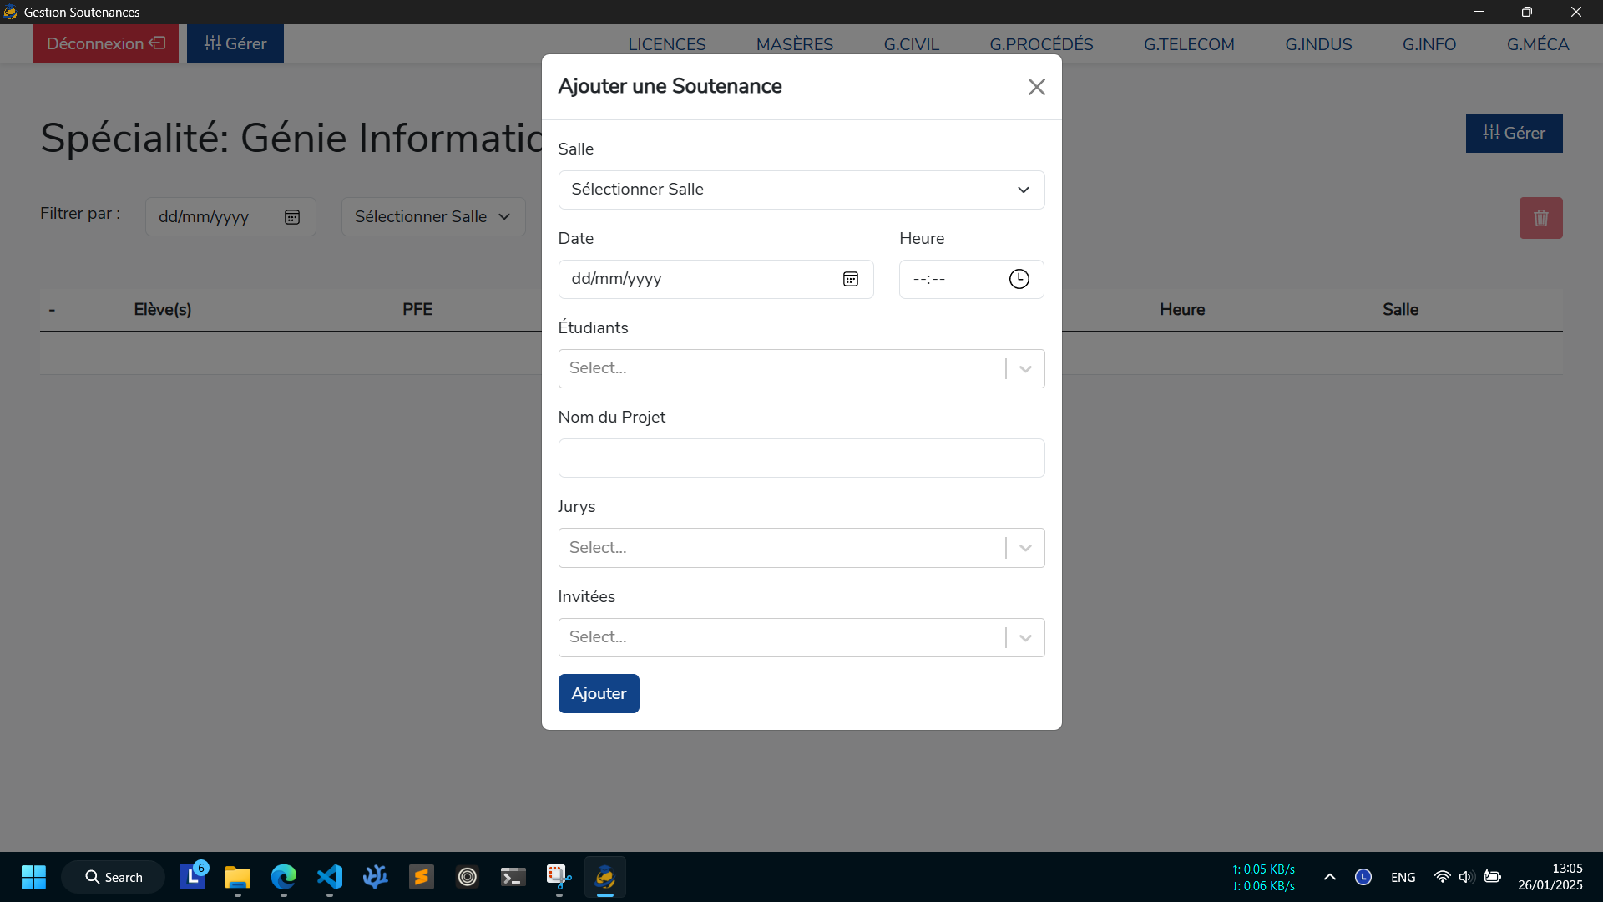Open the Date calendar picker icon in dialog
Screen dimensions: 1603x902
[x=850, y=279]
